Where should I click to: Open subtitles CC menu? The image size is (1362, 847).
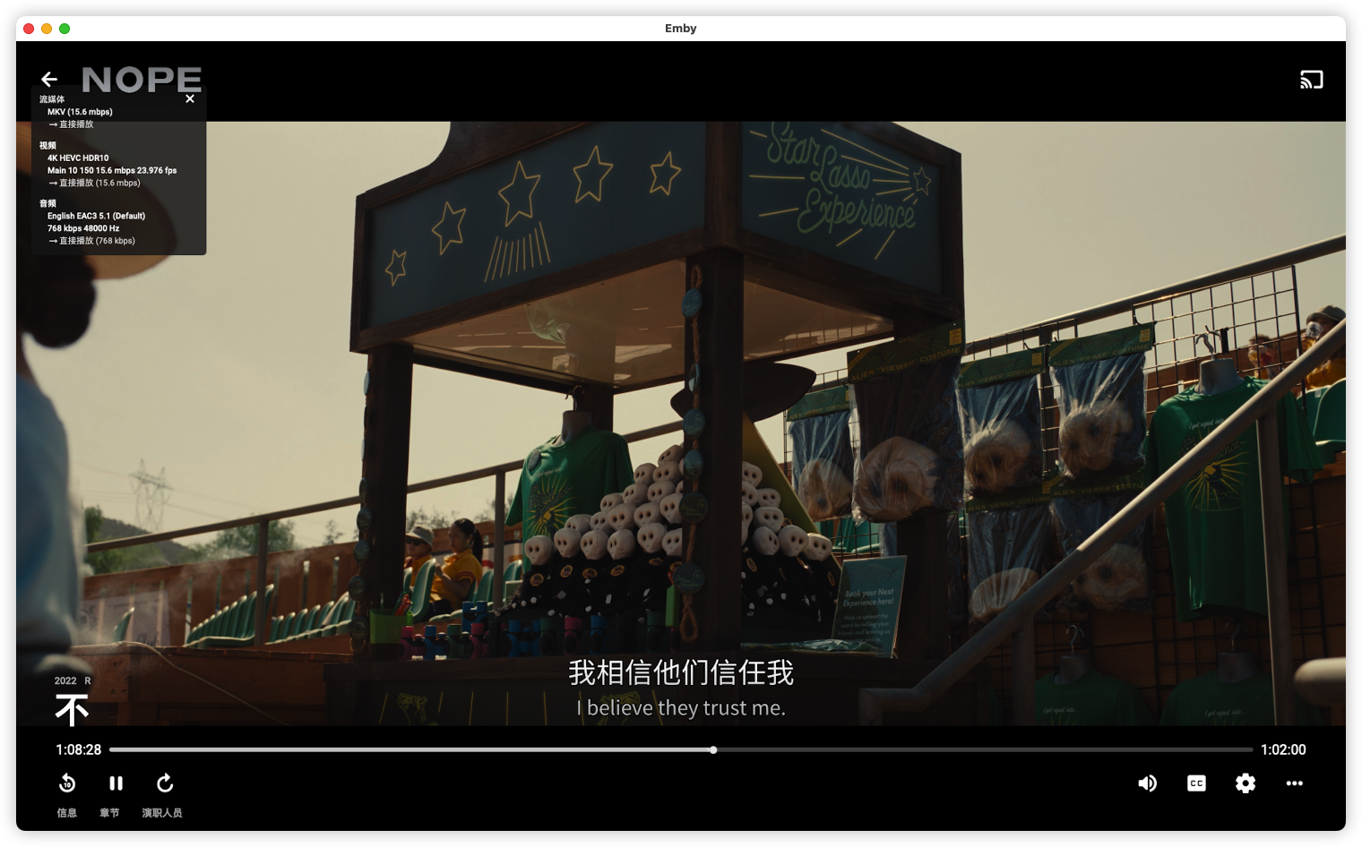tap(1196, 783)
